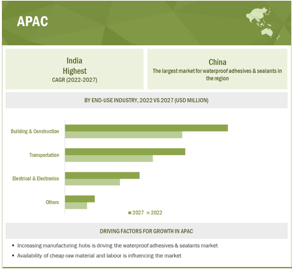Select the APAC title in the banner

tap(32, 22)
